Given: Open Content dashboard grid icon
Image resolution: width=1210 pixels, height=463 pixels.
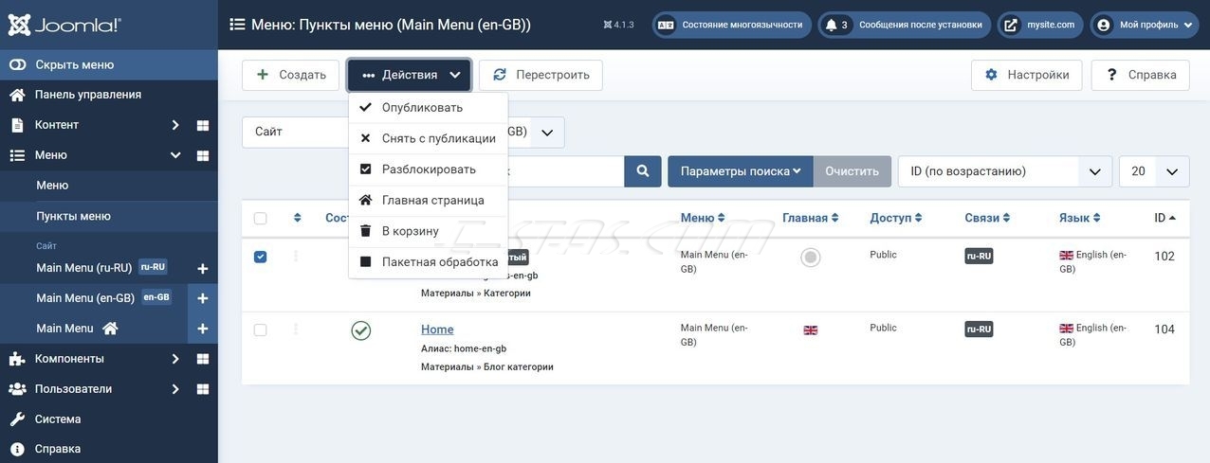Looking at the screenshot, I should (203, 125).
